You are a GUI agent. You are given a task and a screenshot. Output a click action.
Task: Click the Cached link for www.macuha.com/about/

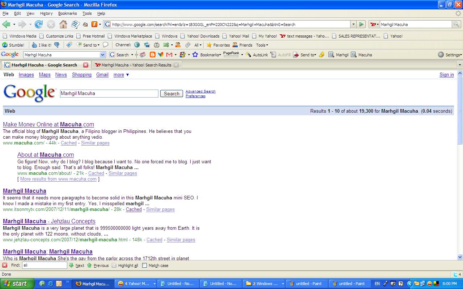96,173
